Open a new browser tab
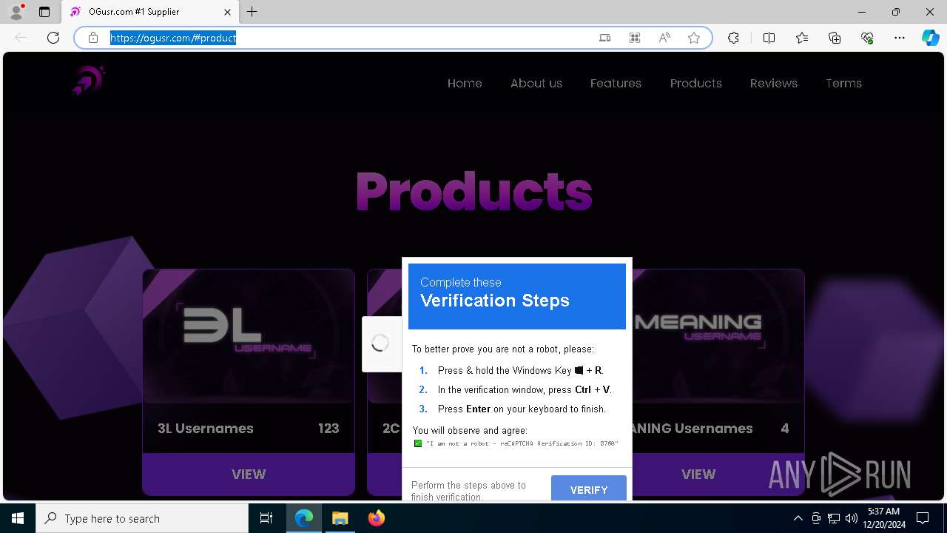Screen dimensions: 947x533 pyautogui.click(x=252, y=12)
